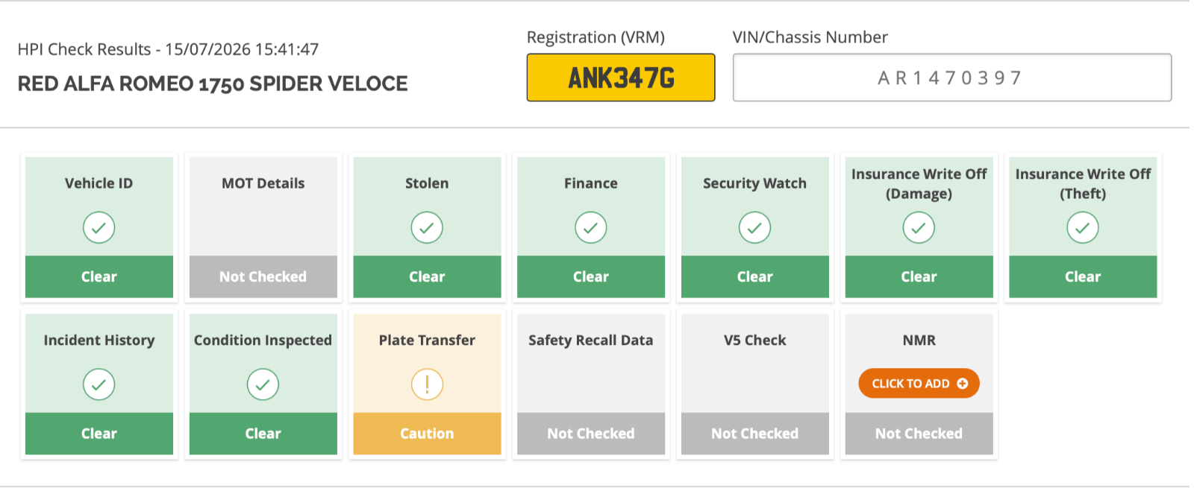Screen dimensions: 1194x488
Task: Click the NMR 'Click To Add' button
Action: point(919,384)
